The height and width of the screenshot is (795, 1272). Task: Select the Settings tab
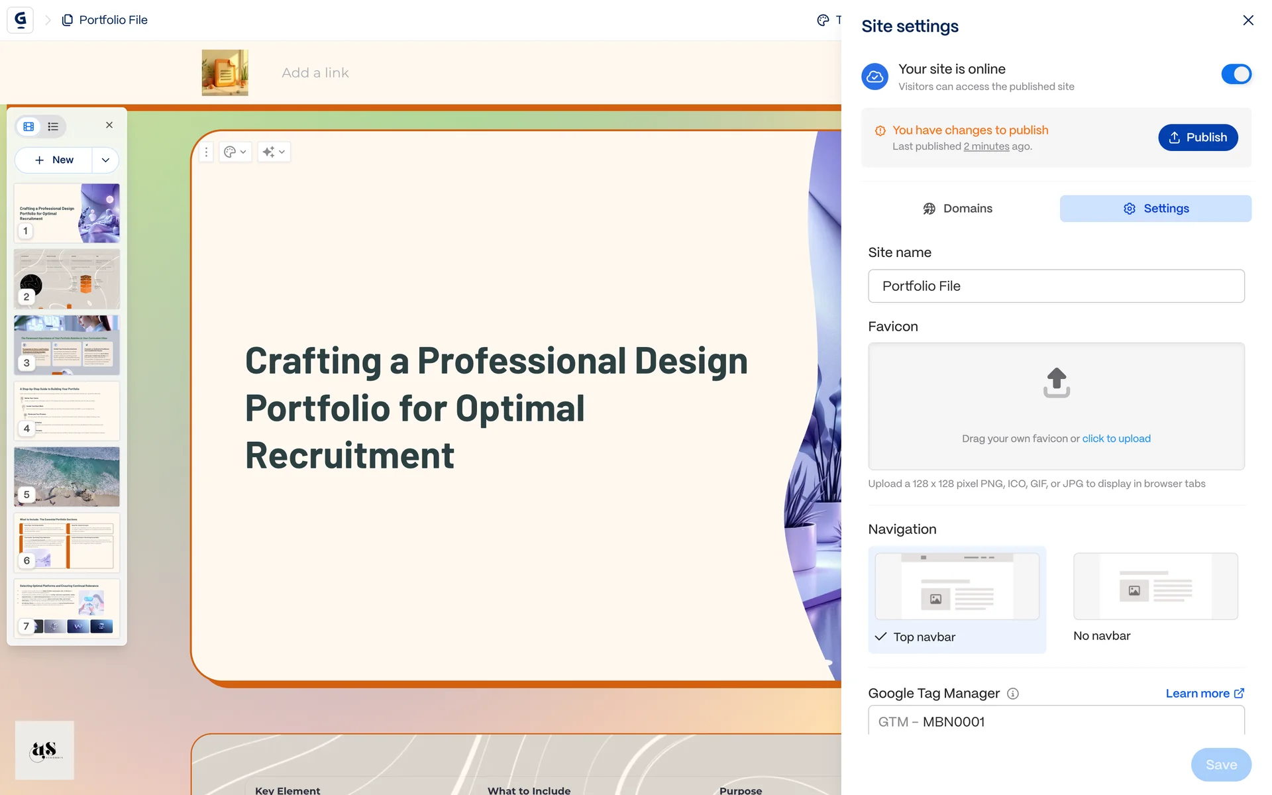[x=1155, y=209]
